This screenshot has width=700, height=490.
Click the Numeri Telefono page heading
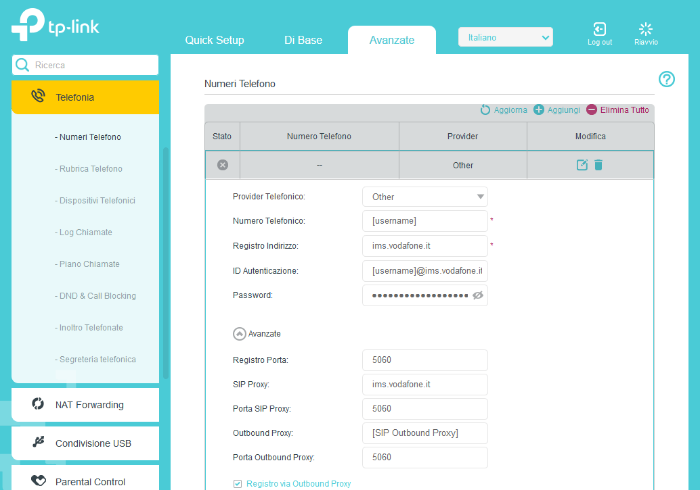point(240,84)
